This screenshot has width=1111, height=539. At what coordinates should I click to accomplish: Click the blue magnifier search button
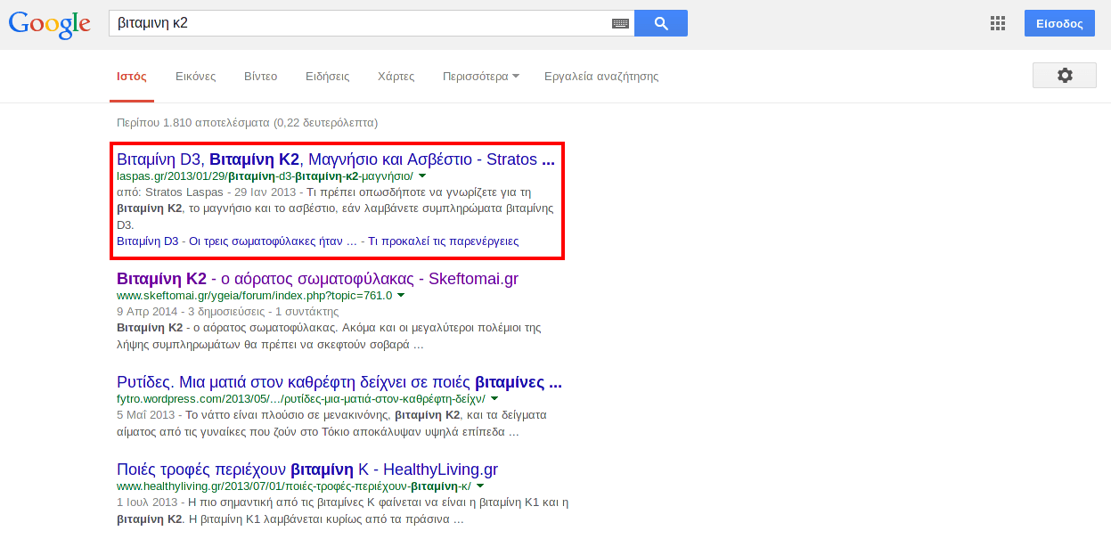pyautogui.click(x=661, y=23)
